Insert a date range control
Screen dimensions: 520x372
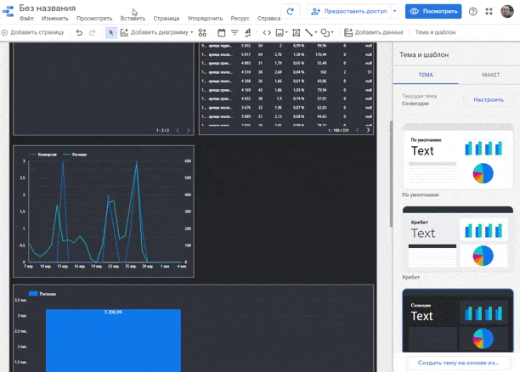pyautogui.click(x=221, y=32)
